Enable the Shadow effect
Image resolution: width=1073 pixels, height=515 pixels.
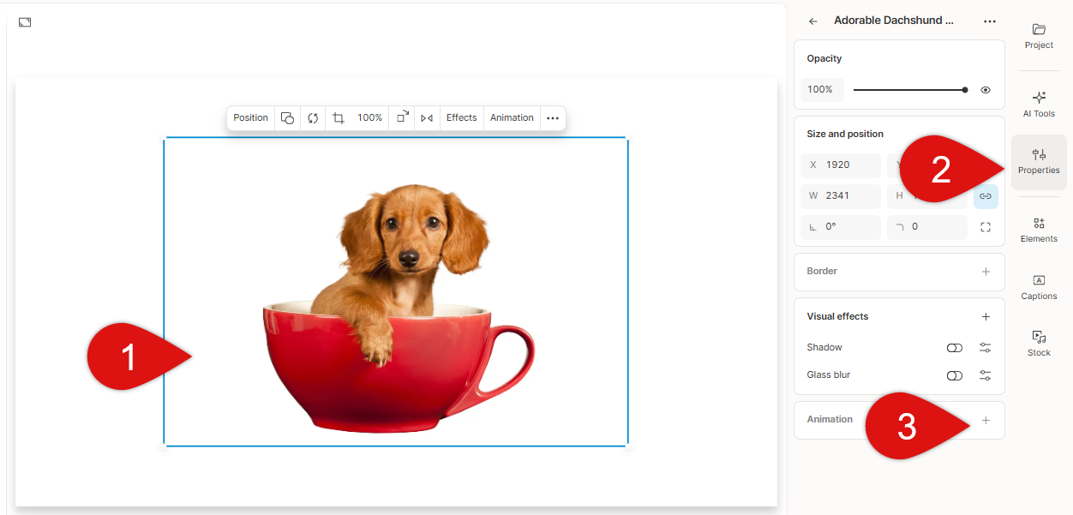(955, 348)
